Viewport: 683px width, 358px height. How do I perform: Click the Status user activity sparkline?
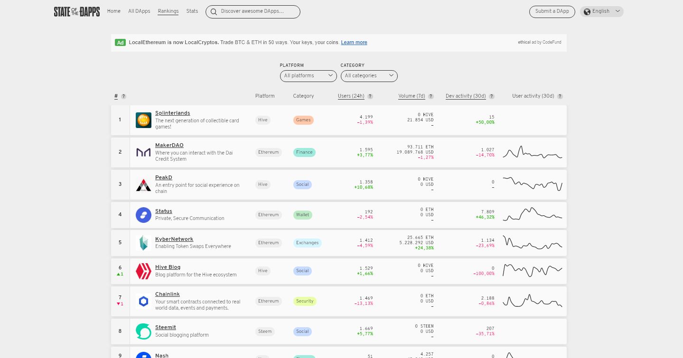coord(533,214)
